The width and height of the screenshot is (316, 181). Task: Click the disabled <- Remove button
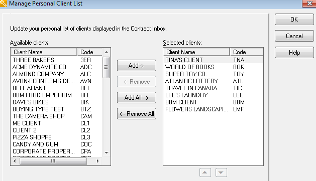[137, 81]
